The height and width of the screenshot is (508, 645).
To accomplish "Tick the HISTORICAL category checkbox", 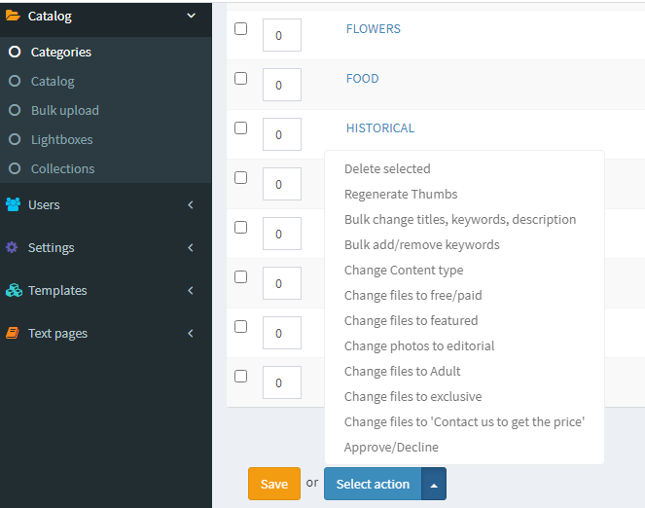I will tap(240, 127).
